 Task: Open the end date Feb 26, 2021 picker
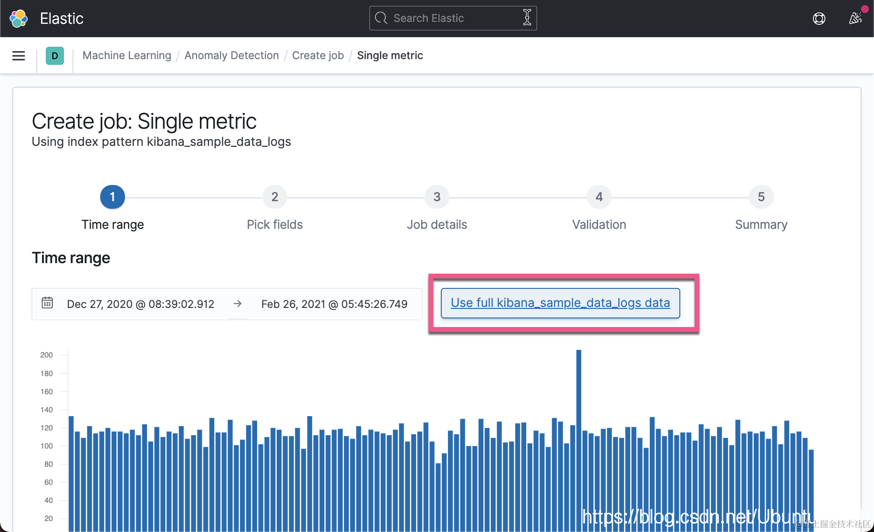pyautogui.click(x=334, y=304)
